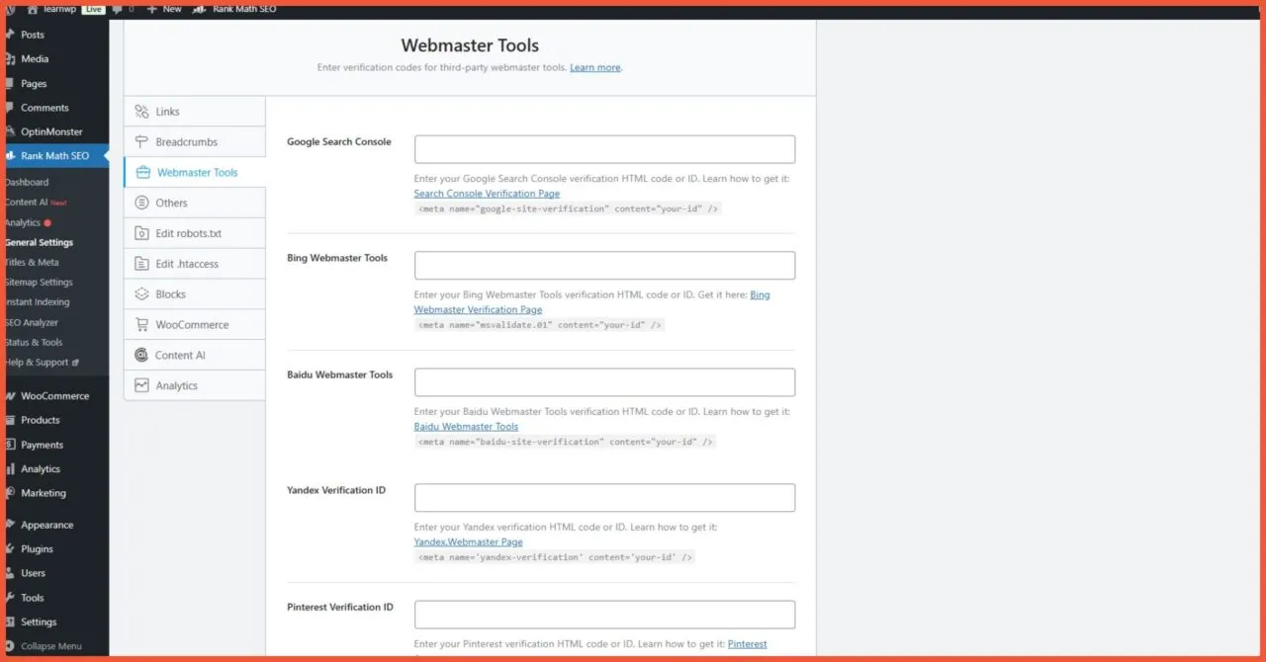Open the Blocks settings panel
This screenshot has width=1266, height=662.
pos(170,293)
